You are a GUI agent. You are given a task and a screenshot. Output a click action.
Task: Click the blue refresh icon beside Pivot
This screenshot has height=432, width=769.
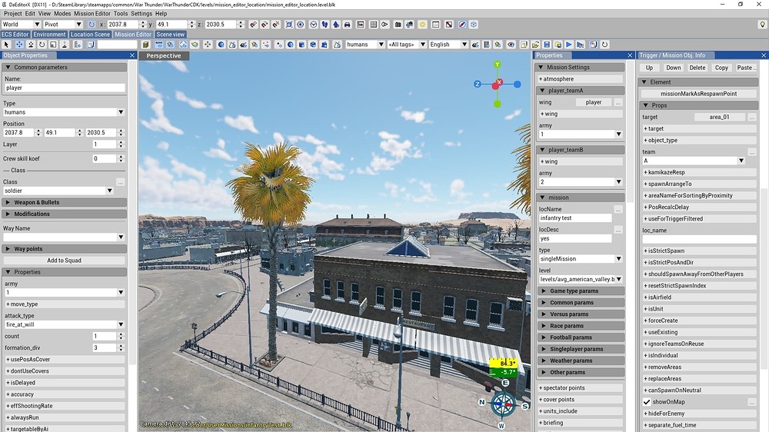92,25
